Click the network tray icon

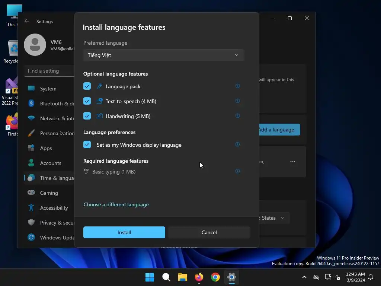pyautogui.click(x=328, y=277)
